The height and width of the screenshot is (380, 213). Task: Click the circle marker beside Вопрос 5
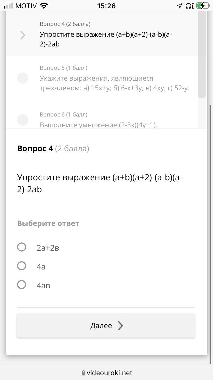click(x=23, y=78)
